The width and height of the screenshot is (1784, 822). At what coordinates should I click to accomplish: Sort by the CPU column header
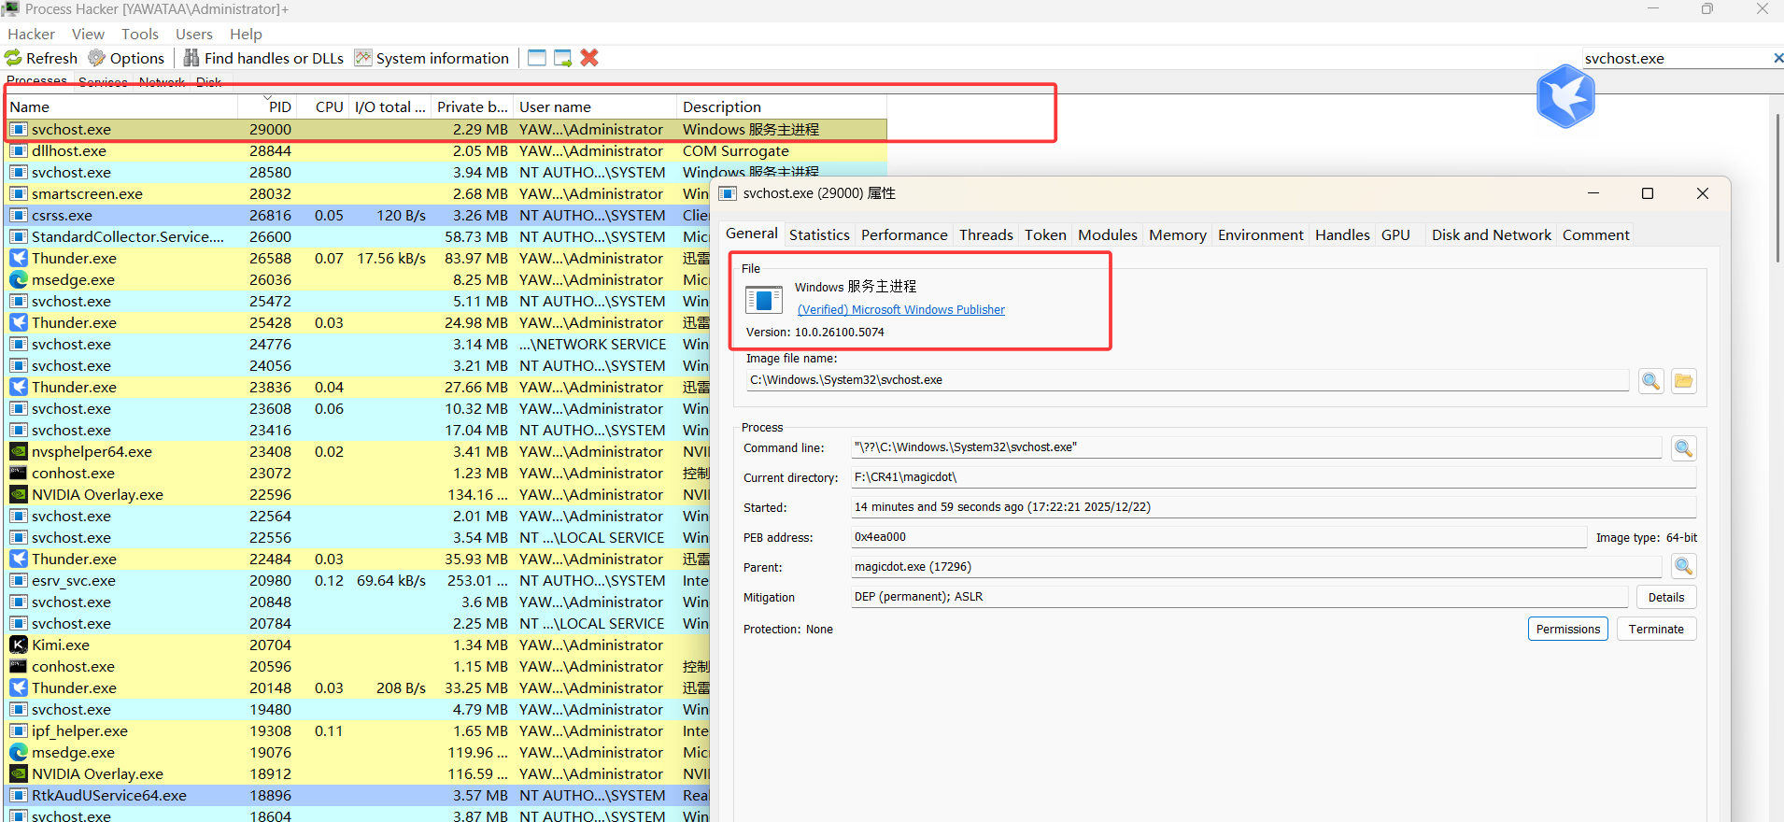click(322, 106)
